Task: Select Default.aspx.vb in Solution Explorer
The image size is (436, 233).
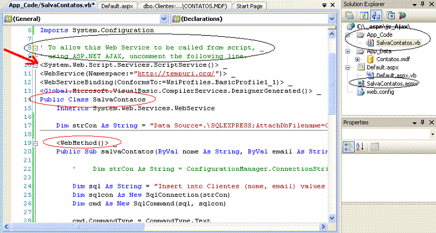Action: (x=396, y=75)
